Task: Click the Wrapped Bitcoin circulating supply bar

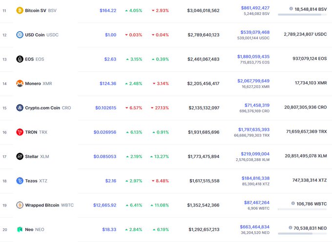Action: click(x=302, y=209)
